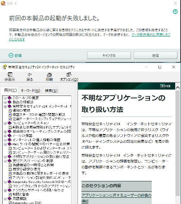Click the キャンセル button in the support dialog
Image resolution: width=181 pixels, height=204 pixels.
click(109, 56)
